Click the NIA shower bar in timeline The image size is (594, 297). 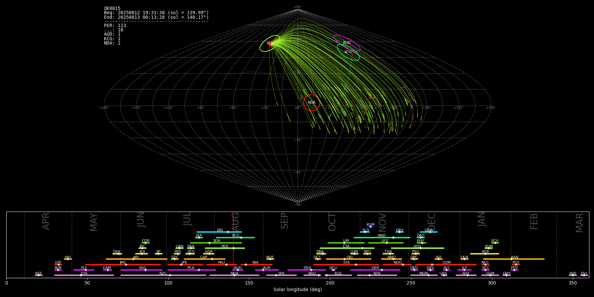(256, 265)
